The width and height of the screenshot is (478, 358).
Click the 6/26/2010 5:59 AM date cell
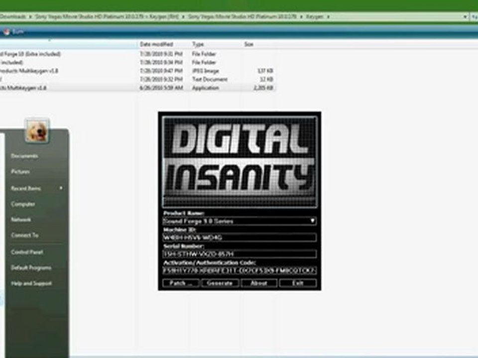(x=161, y=88)
